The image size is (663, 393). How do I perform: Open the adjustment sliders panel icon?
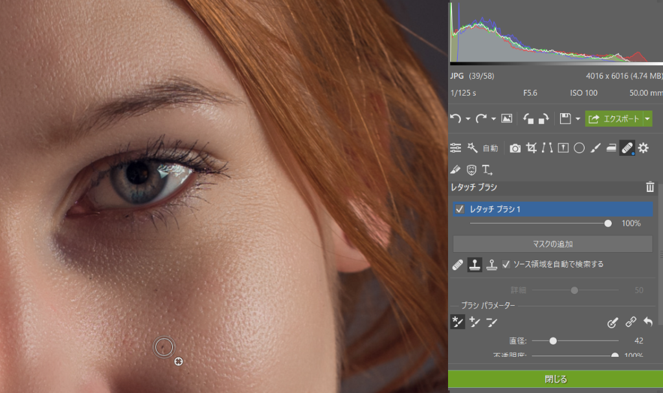click(455, 148)
